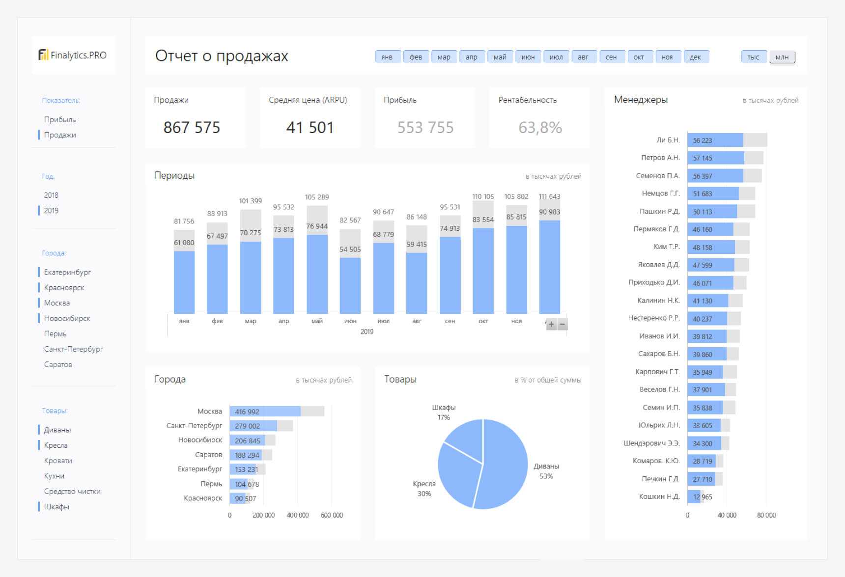Screen dimensions: 845x577
Task: Select the фев month slicer button
Action: [x=416, y=57]
